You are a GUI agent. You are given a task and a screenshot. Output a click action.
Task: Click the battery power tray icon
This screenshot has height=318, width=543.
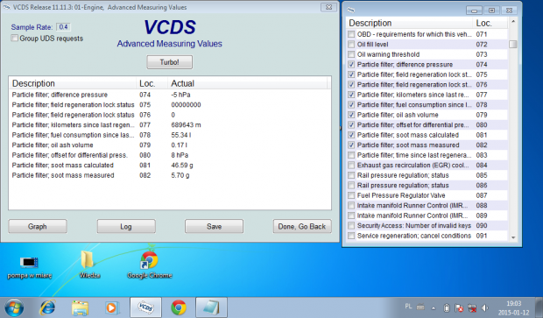tap(447, 307)
